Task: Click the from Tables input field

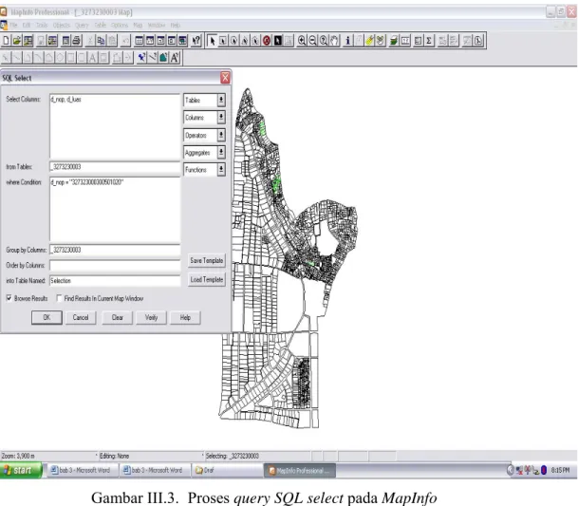Action: [x=115, y=167]
